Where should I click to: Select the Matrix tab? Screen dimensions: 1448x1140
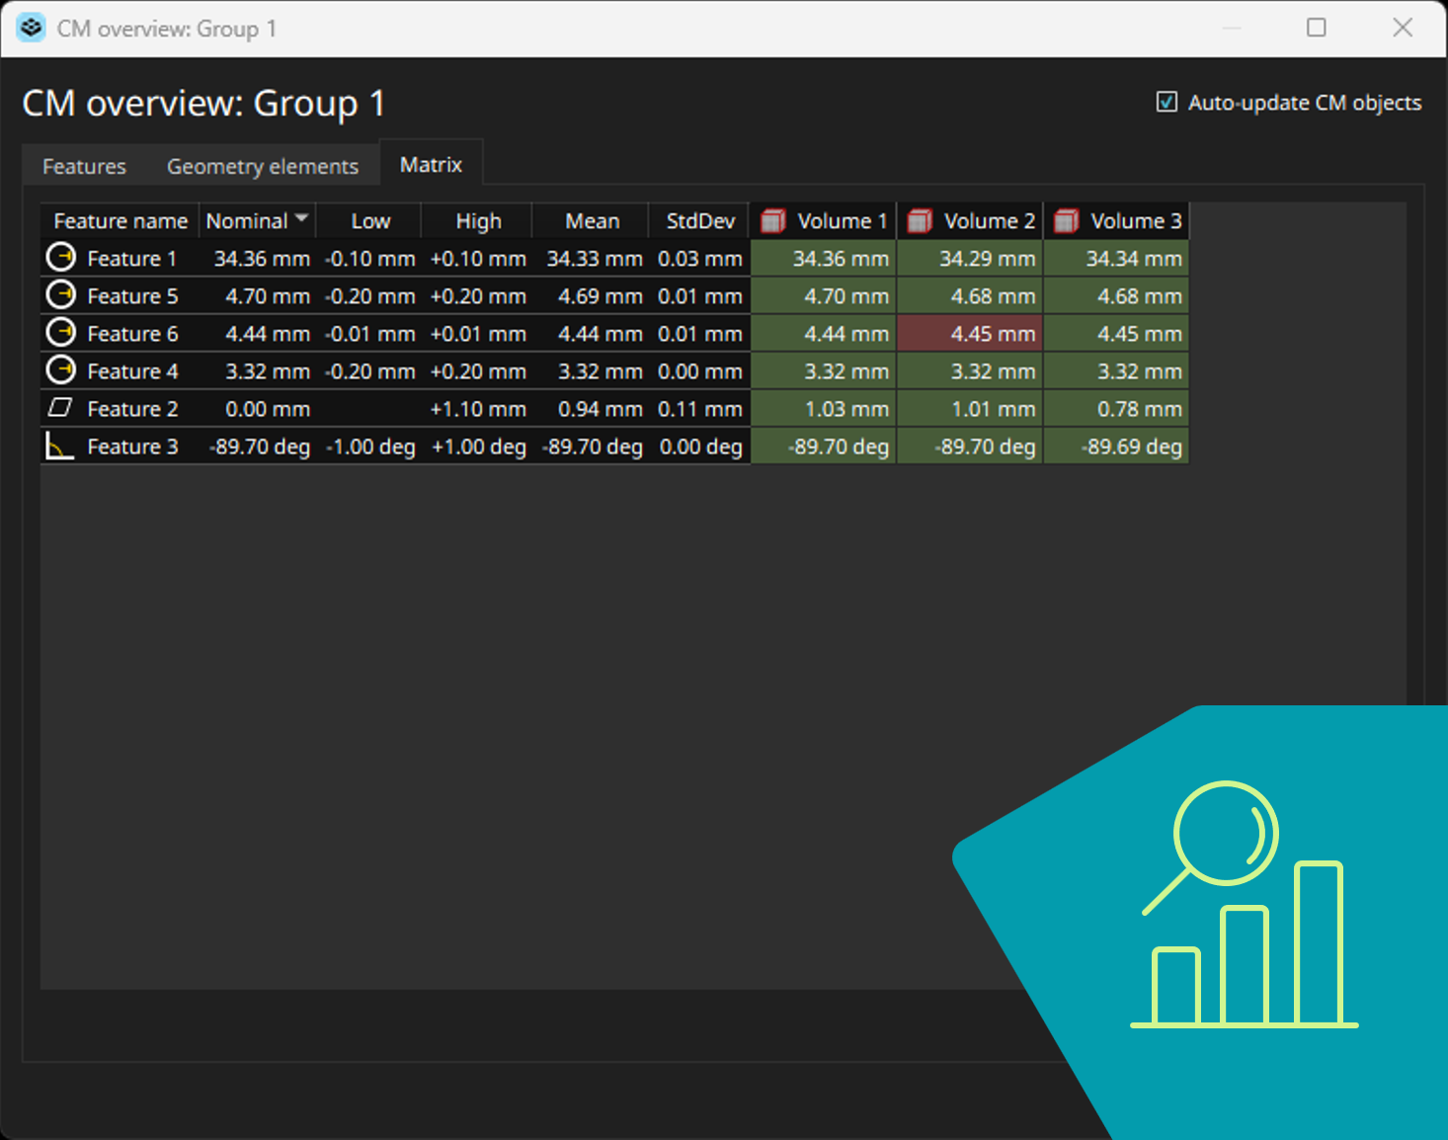(x=431, y=164)
